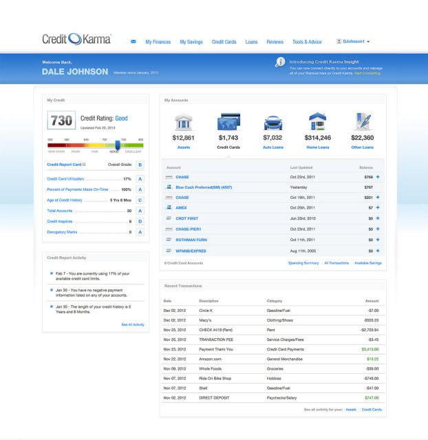
Task: Expand the first CHASE account plus sign
Action: [378, 177]
